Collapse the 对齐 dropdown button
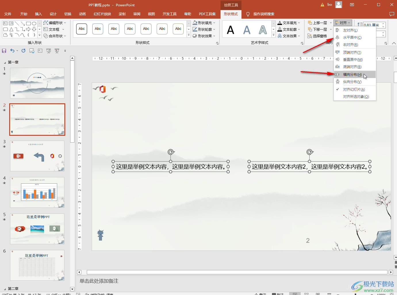This screenshot has height=295, width=397. click(343, 23)
